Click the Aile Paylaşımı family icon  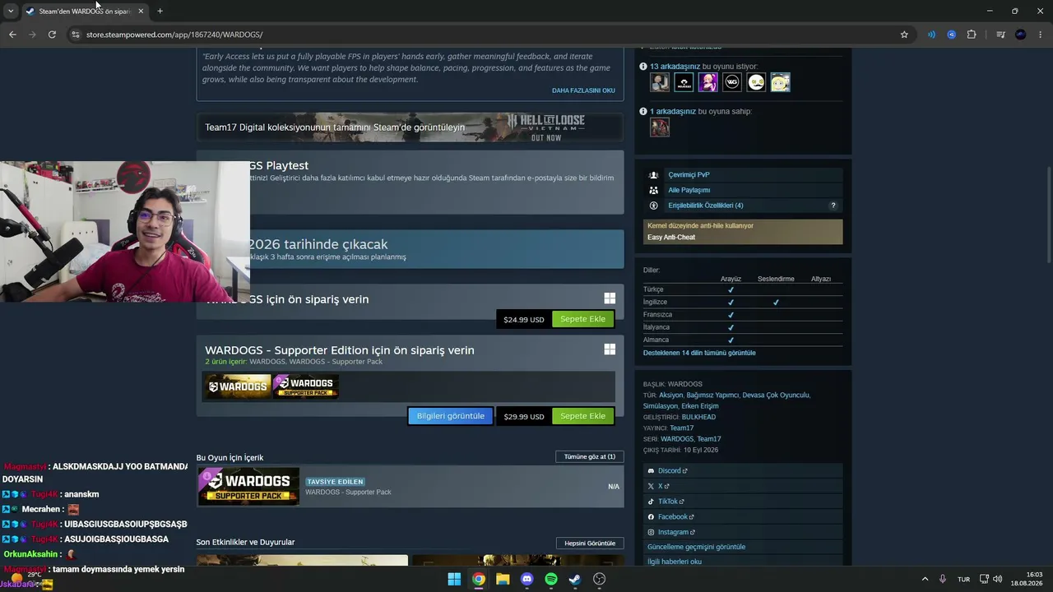point(653,190)
